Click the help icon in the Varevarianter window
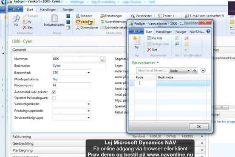Image resolution: width=235 pixels, height=157 pixels. coord(208,31)
